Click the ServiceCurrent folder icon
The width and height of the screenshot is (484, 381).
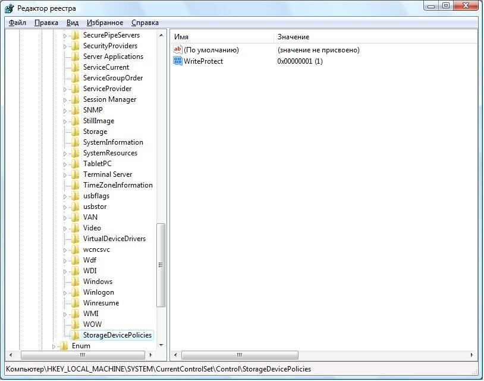pos(75,67)
